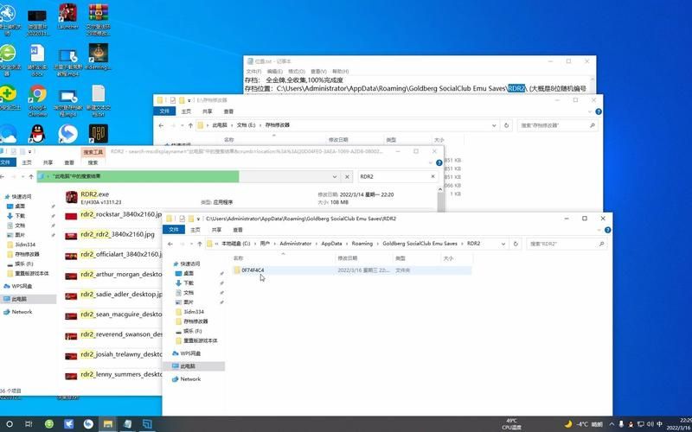
Task: Show hidden system tray icons
Action: click(612, 424)
